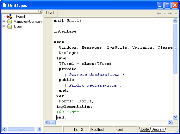
Task: Select the Uses tree item
Action: click(x=18, y=27)
